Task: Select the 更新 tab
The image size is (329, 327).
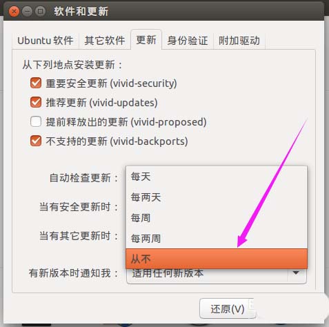Action: tap(146, 39)
